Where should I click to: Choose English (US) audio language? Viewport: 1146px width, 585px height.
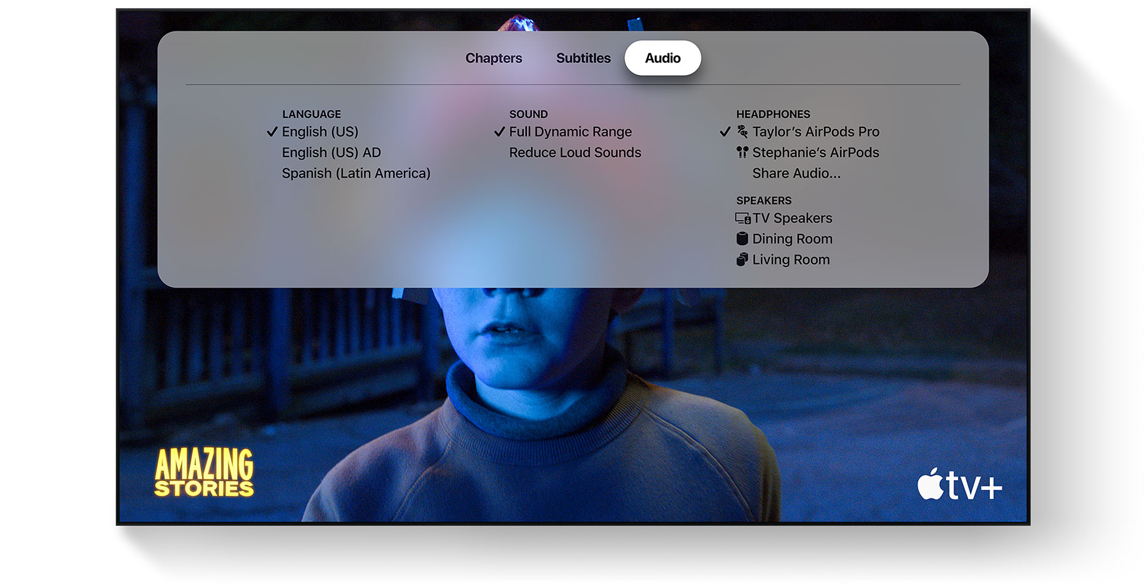[320, 132]
